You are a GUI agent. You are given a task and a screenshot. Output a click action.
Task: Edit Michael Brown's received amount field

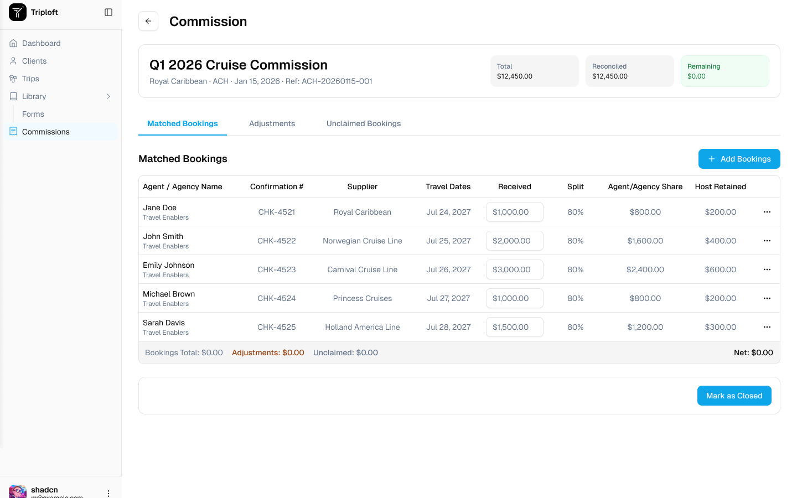515,298
